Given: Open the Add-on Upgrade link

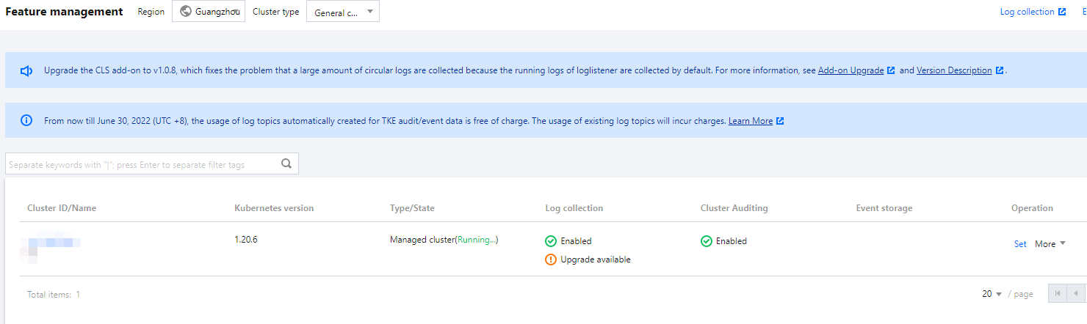Looking at the screenshot, I should tap(851, 71).
